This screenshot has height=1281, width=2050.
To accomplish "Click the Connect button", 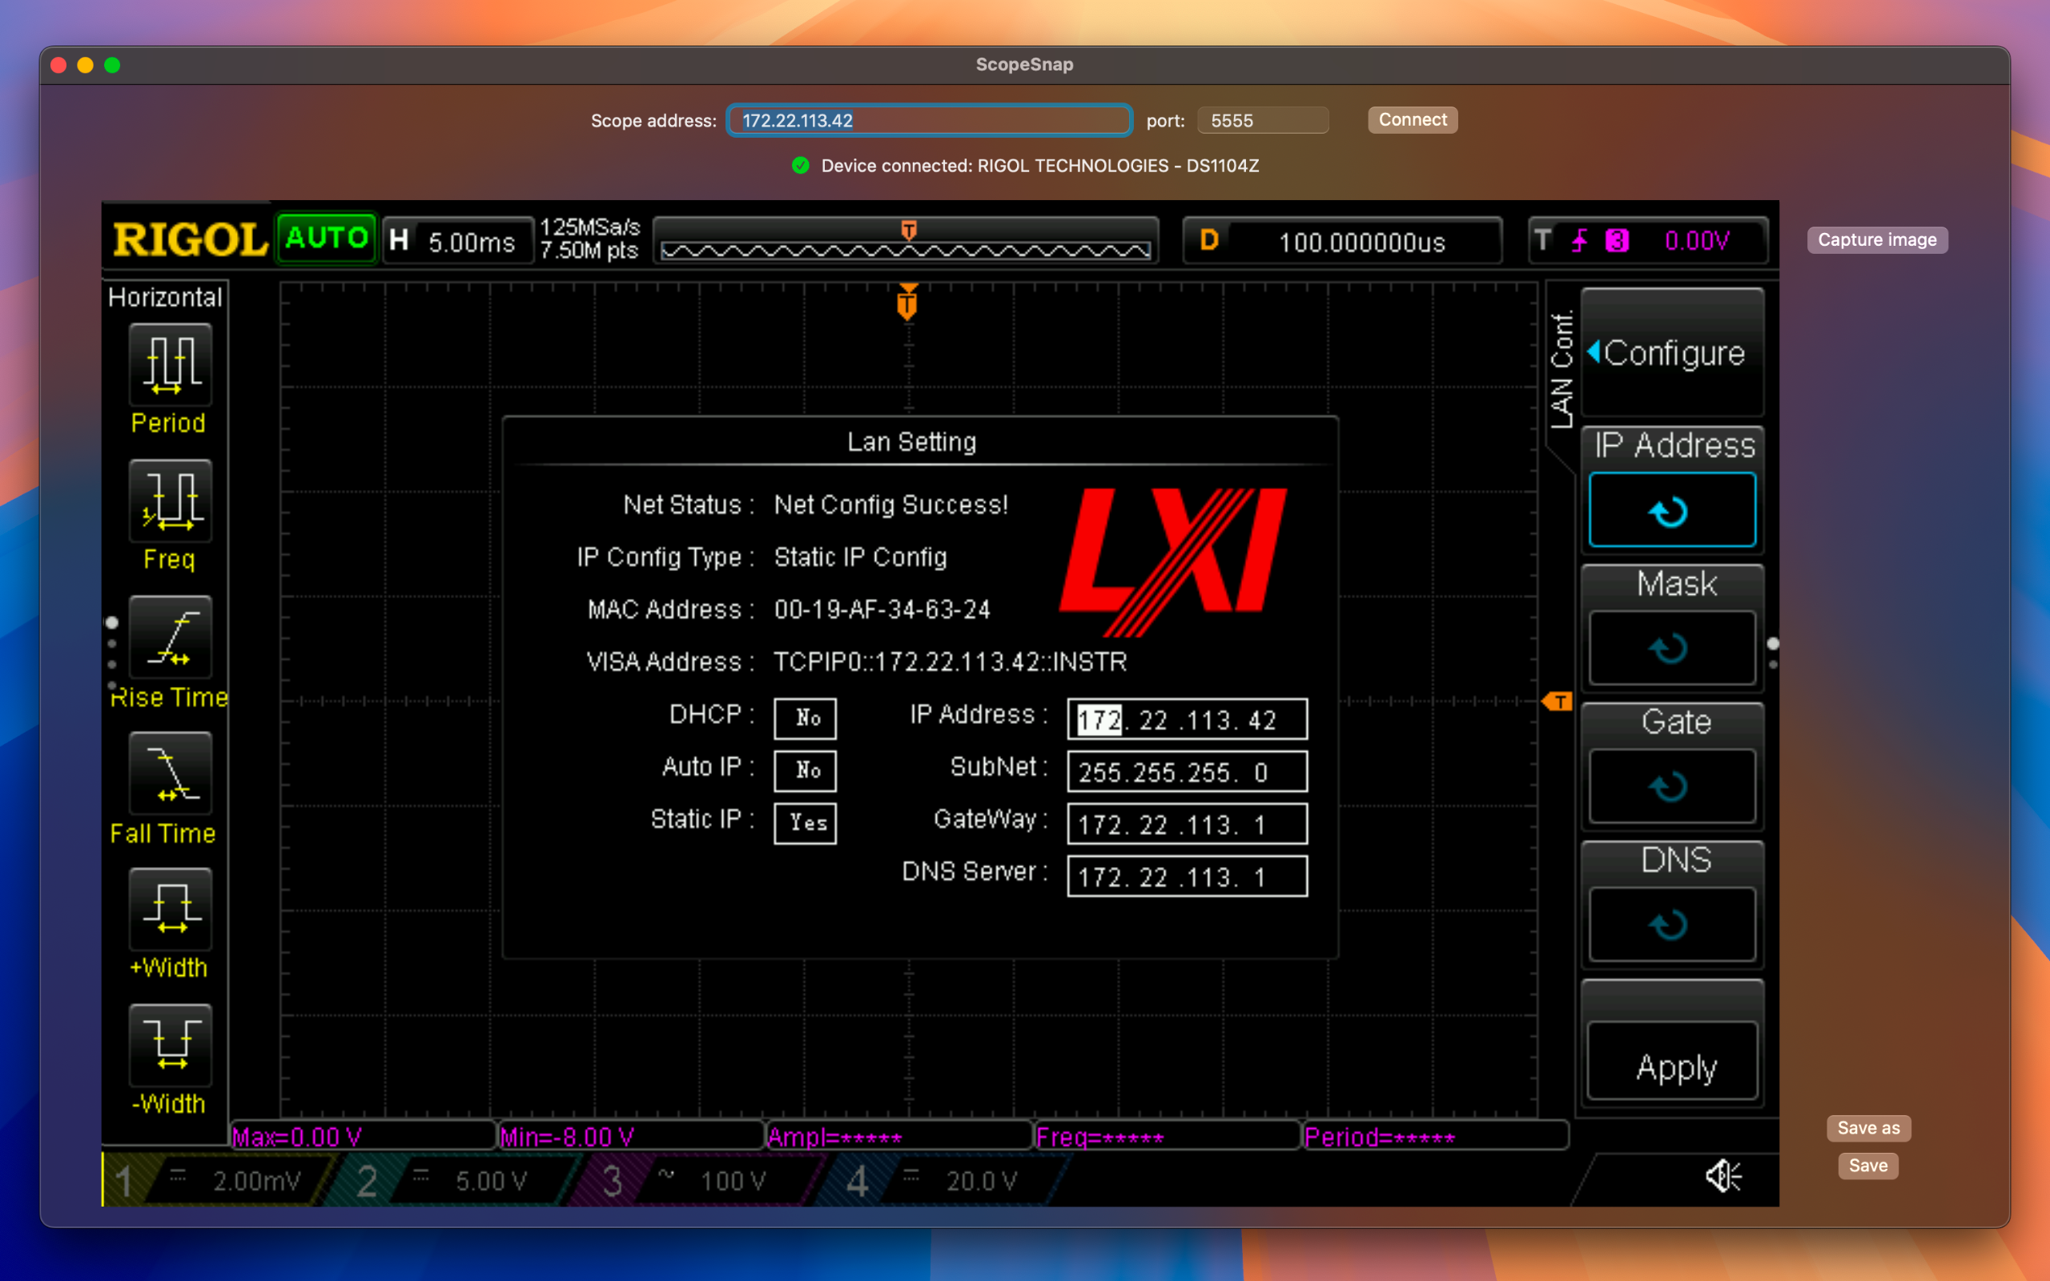I will [1412, 119].
